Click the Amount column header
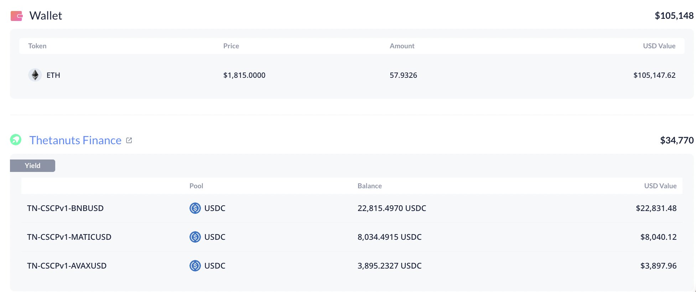Image resolution: width=696 pixels, height=292 pixels. [x=402, y=46]
